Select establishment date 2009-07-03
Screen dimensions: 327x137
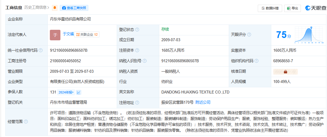[171, 40]
